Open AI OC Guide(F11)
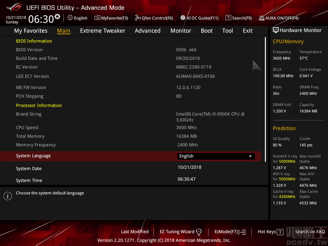The width and height of the screenshot is (328, 246). (202, 18)
